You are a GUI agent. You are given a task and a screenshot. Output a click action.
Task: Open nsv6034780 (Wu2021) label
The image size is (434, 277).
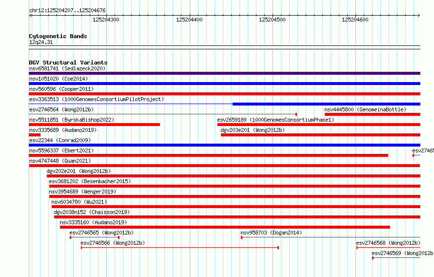pyautogui.click(x=79, y=202)
